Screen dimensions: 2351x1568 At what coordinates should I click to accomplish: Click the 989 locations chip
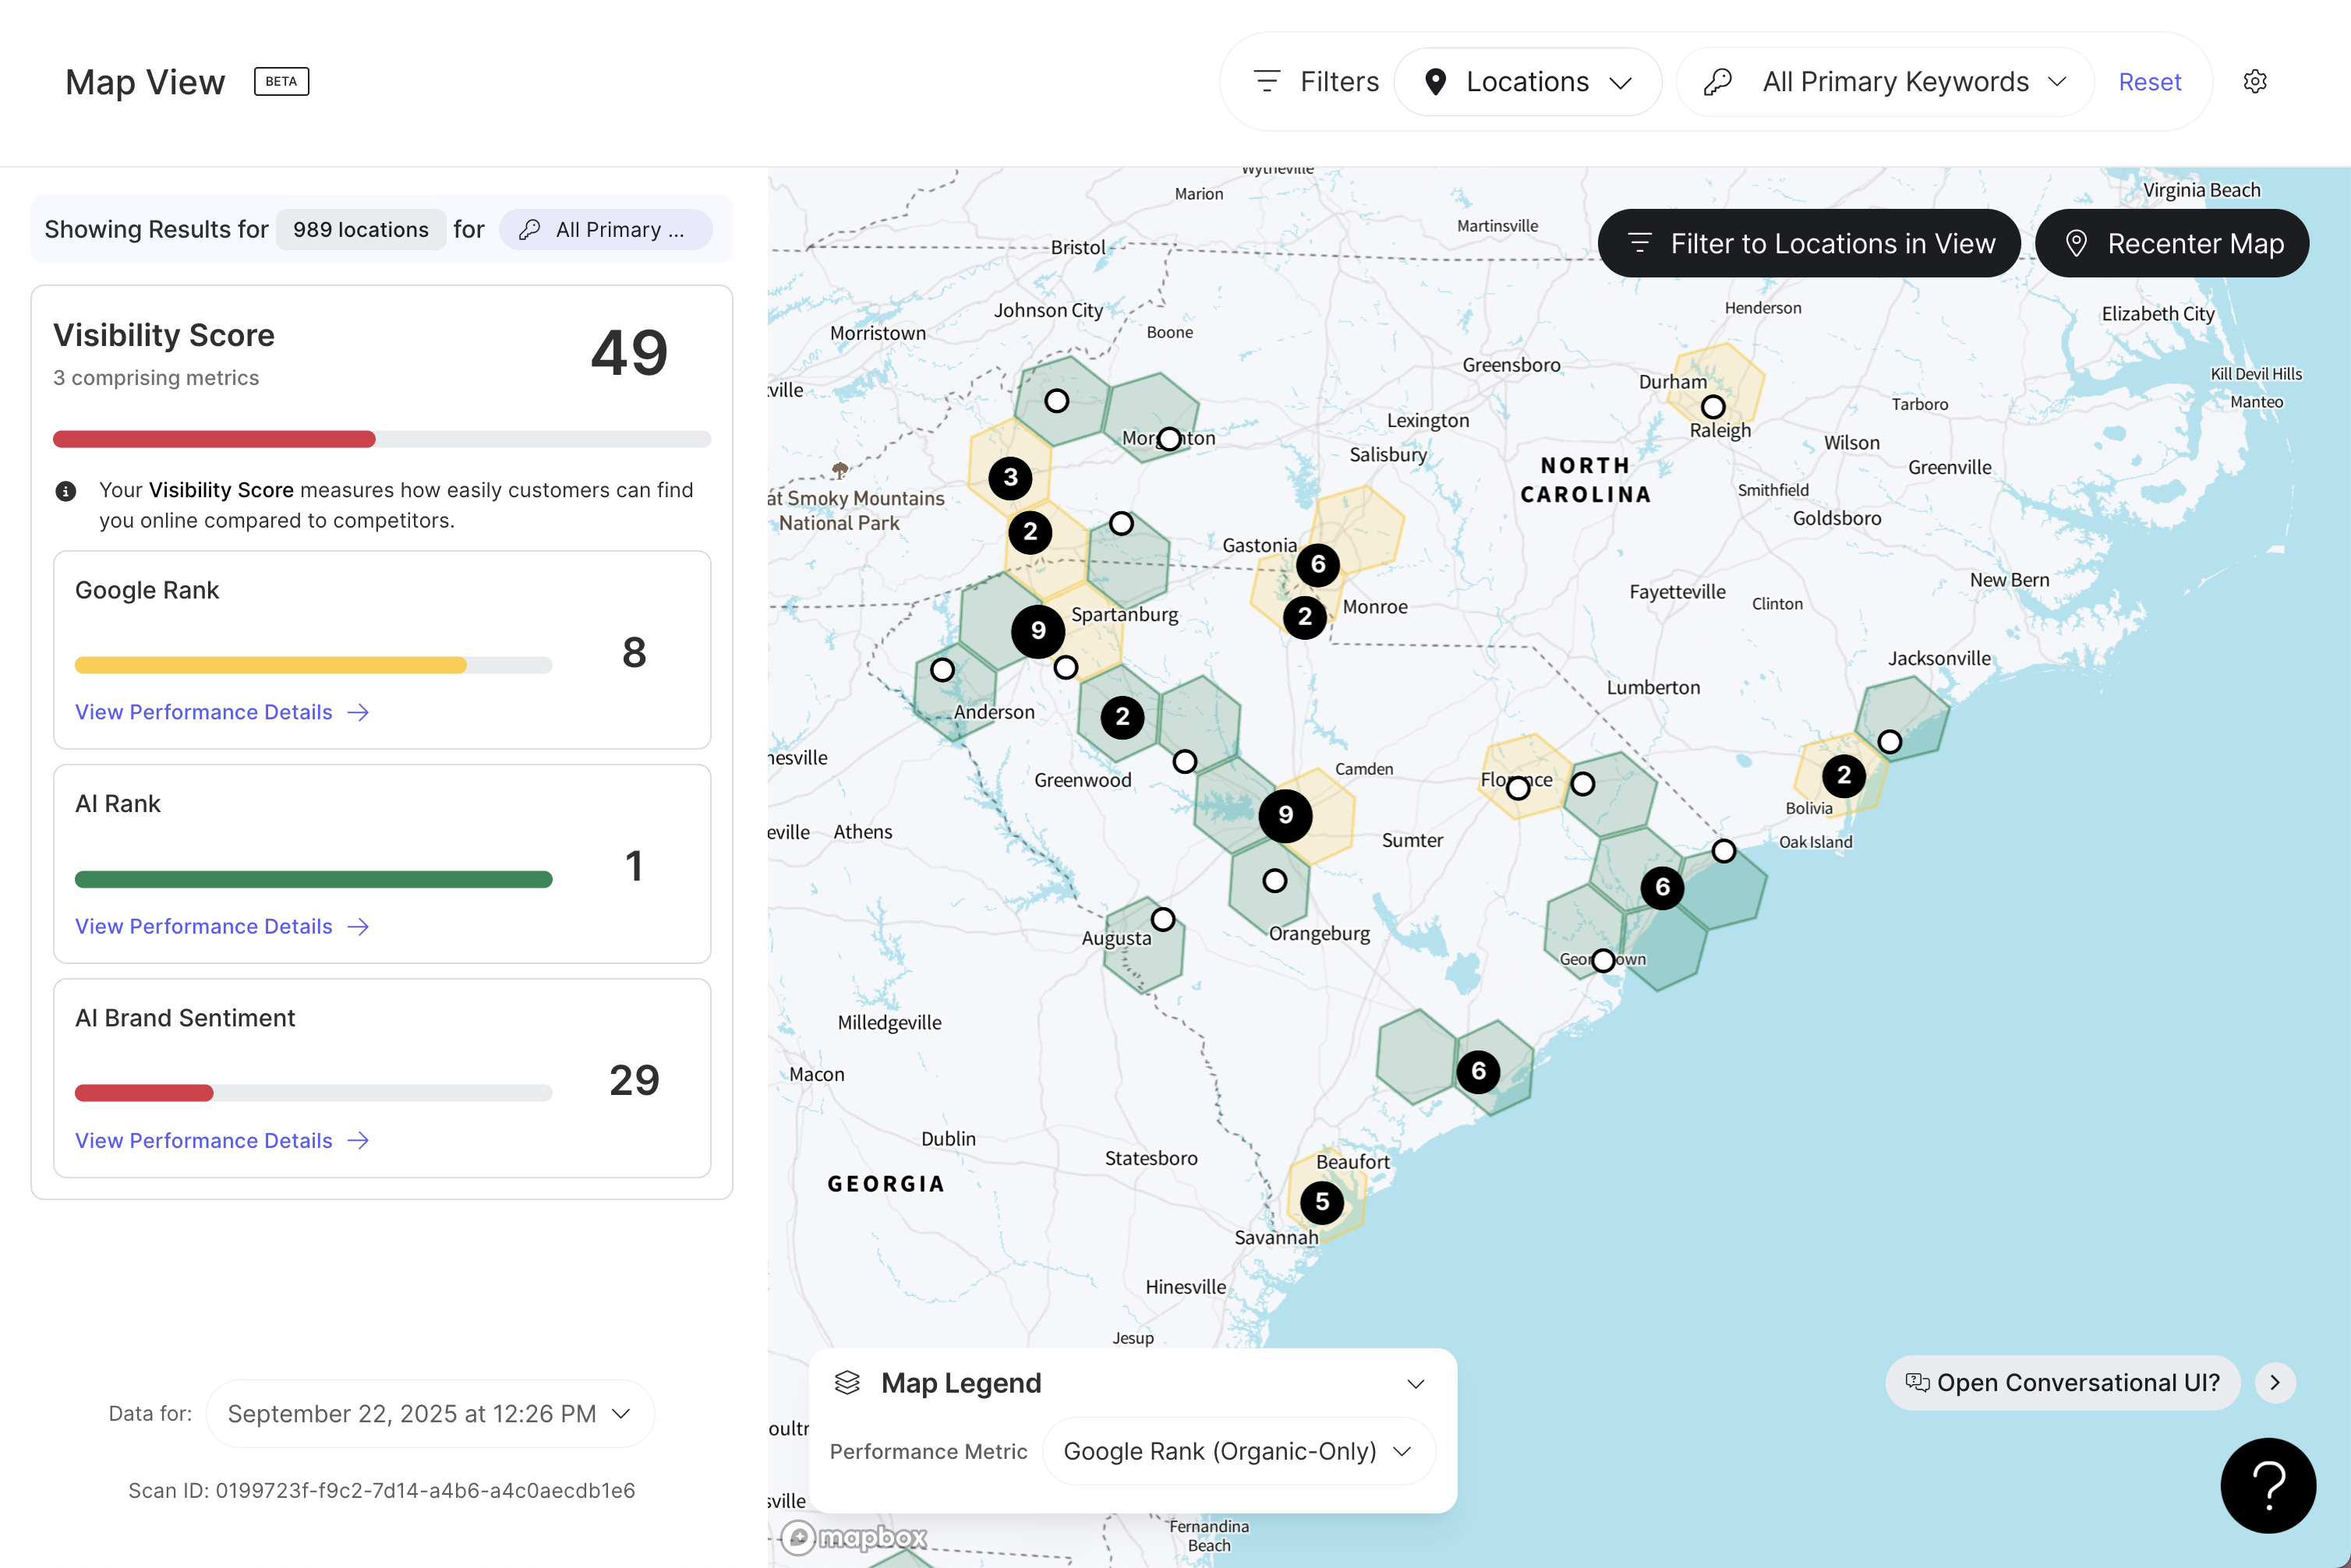point(360,230)
